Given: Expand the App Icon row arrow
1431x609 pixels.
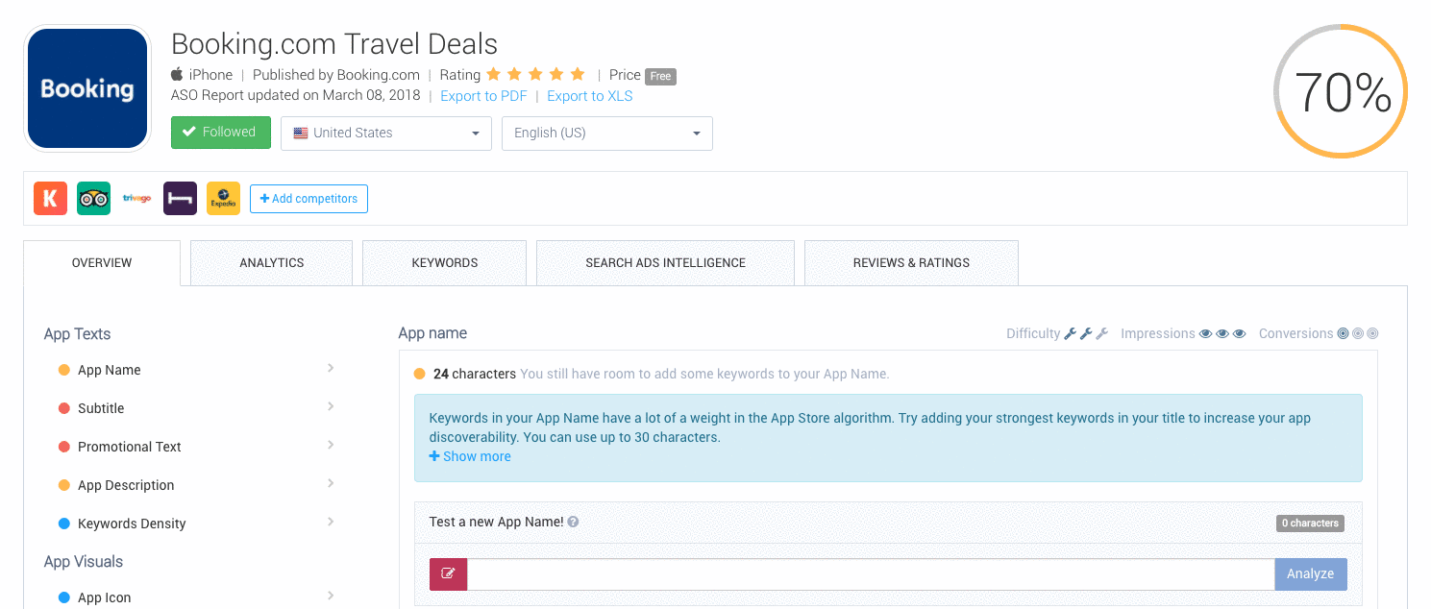Looking at the screenshot, I should (x=331, y=597).
